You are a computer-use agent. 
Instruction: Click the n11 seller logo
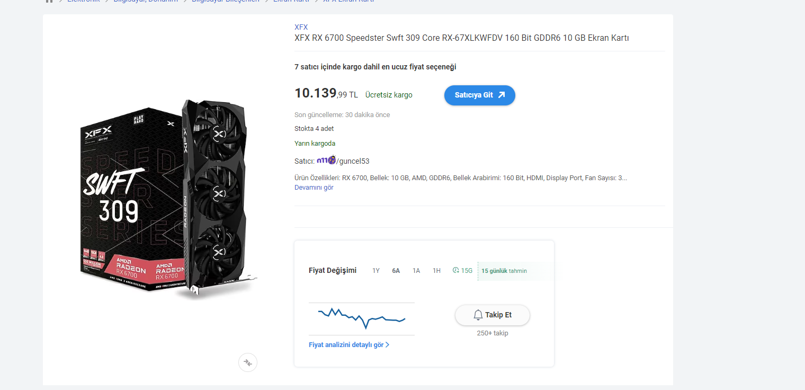click(326, 160)
